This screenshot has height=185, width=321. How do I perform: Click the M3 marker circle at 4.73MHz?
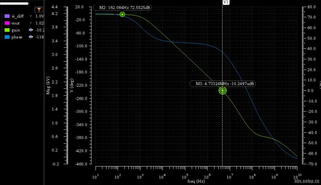click(222, 91)
